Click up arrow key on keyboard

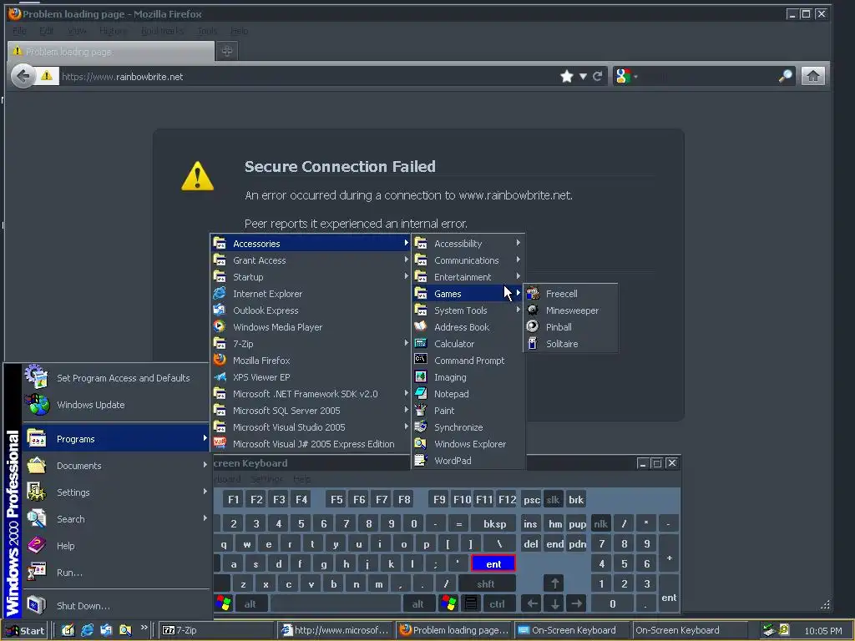(x=554, y=583)
